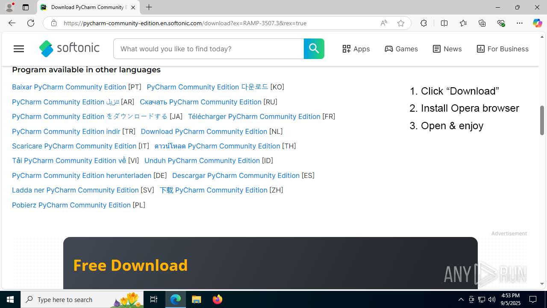The image size is (547, 308).
Task: Open the Korean PyCharm download link
Action: (207, 87)
